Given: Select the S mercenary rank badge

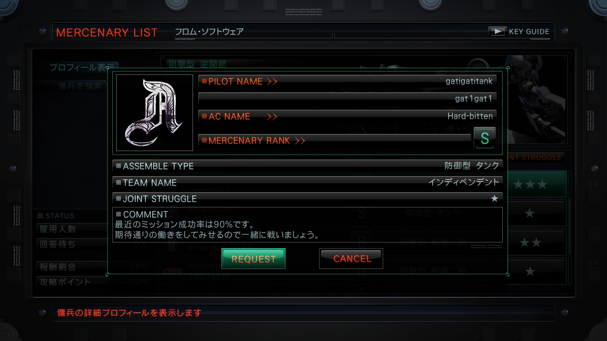Looking at the screenshot, I should [485, 138].
